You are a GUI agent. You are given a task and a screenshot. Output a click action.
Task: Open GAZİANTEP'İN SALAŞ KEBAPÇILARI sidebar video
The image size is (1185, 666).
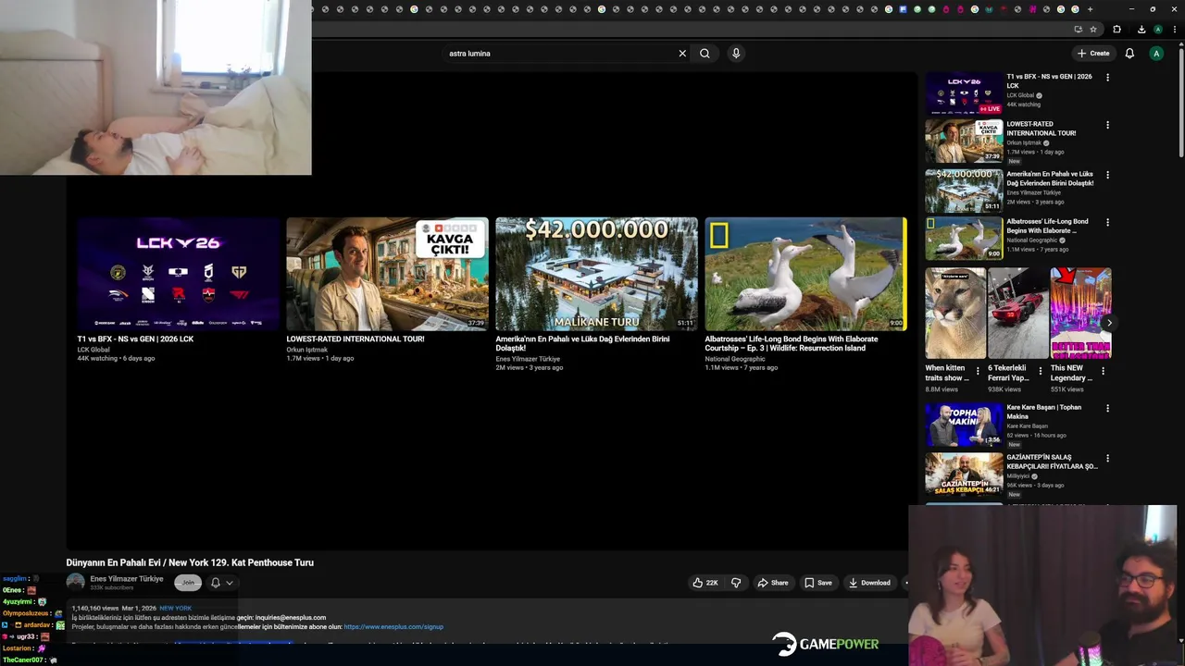click(x=964, y=474)
